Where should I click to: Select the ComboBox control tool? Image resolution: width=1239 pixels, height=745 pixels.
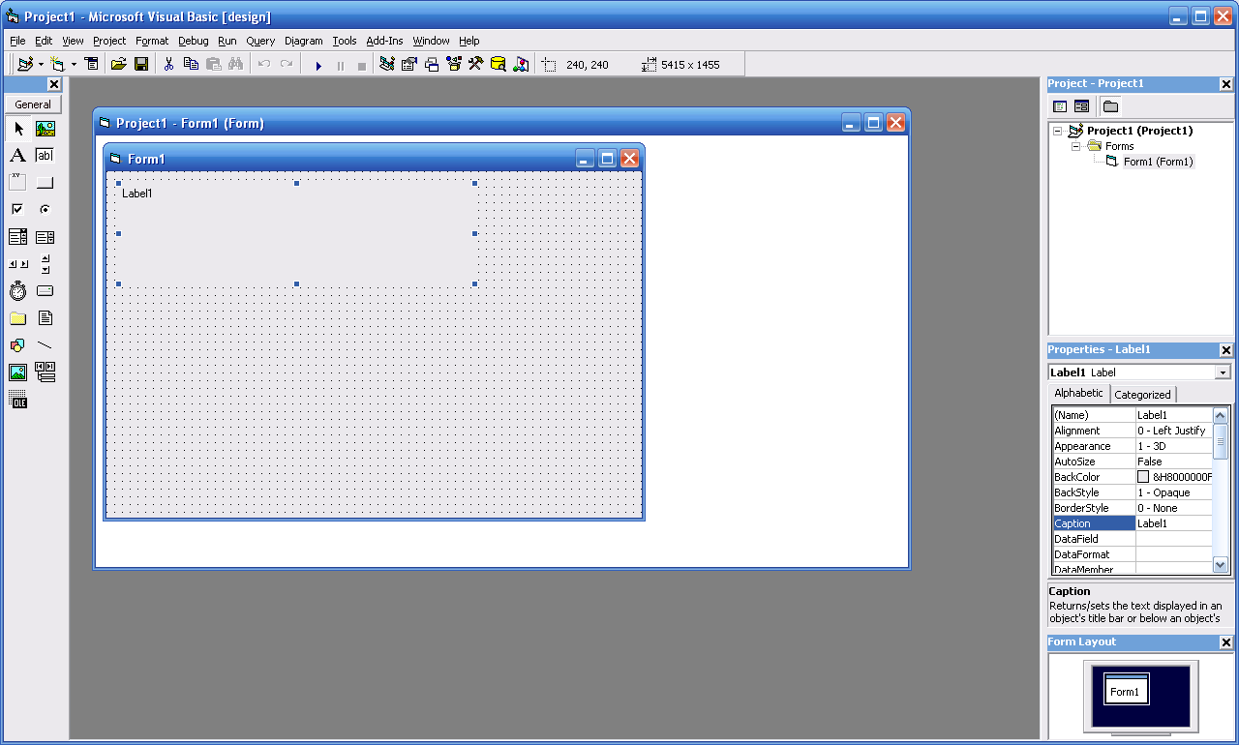point(18,237)
